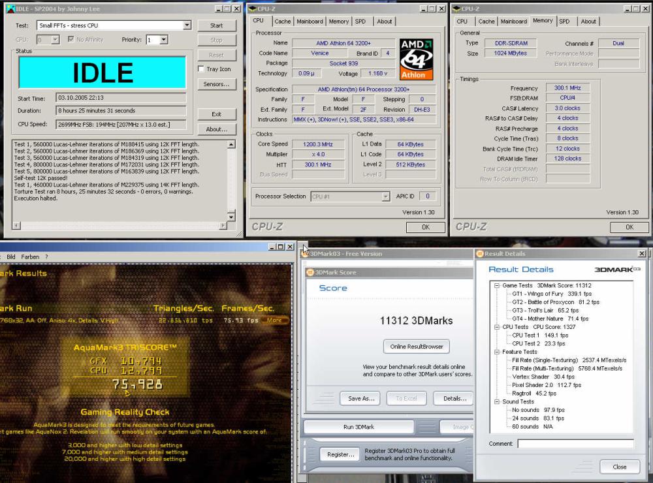This screenshot has width=653, height=483.
Task: Click OK in the Memory CPU-Z window
Action: pyautogui.click(x=629, y=227)
